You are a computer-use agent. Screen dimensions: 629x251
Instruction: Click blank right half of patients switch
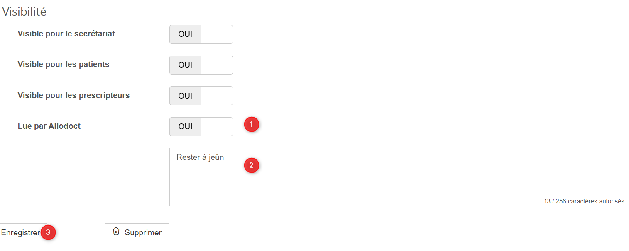point(216,65)
